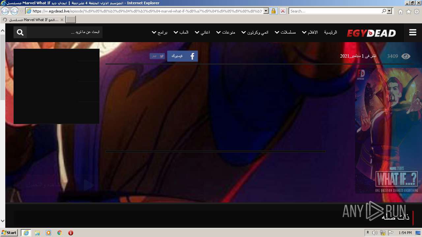Close the Marvel What If tab
This screenshot has height=237, width=422.
coord(62,20)
